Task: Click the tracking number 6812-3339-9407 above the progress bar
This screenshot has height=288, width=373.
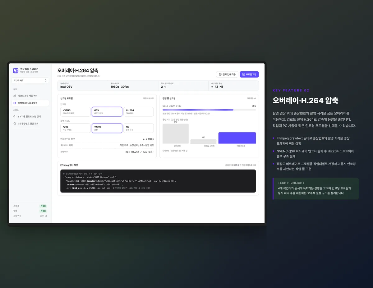Action: click(172, 106)
